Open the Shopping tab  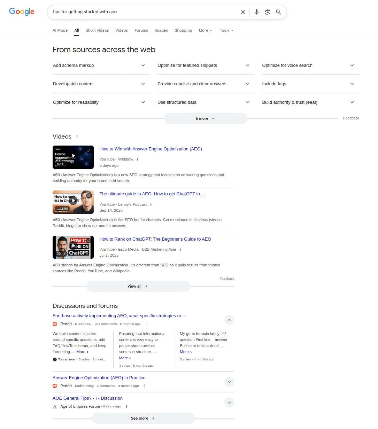[183, 30]
